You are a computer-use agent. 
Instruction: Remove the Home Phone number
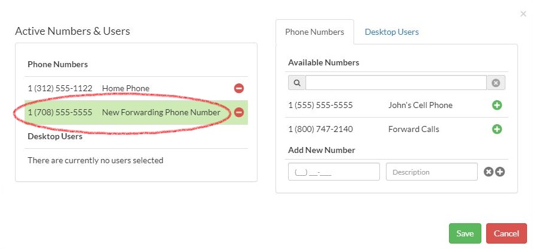239,88
